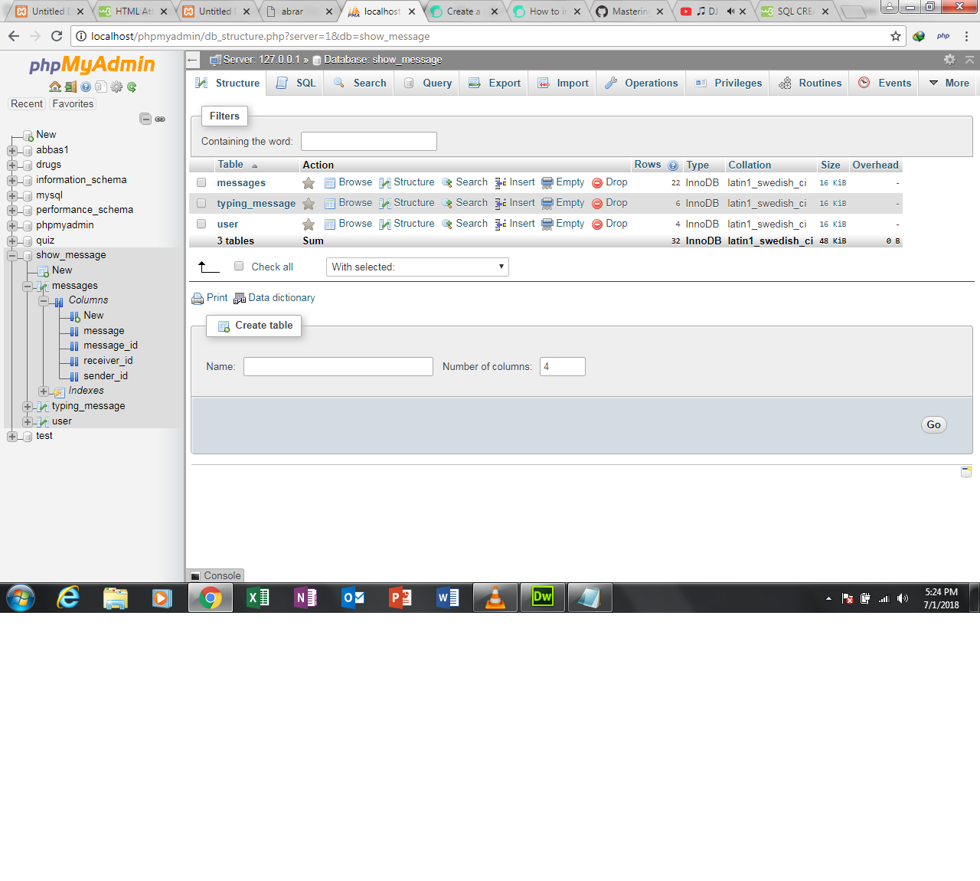The width and height of the screenshot is (980, 881).
Task: Click the star icon for typing_message table
Action: (x=309, y=204)
